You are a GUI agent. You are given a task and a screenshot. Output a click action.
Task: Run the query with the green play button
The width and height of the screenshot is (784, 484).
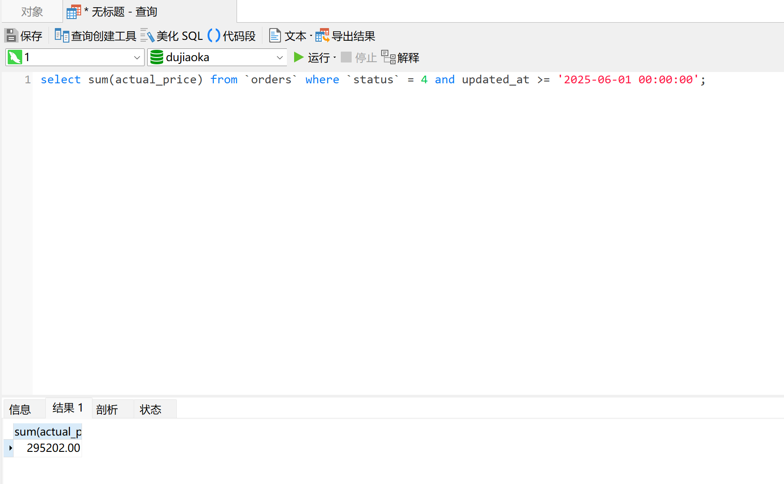(299, 57)
